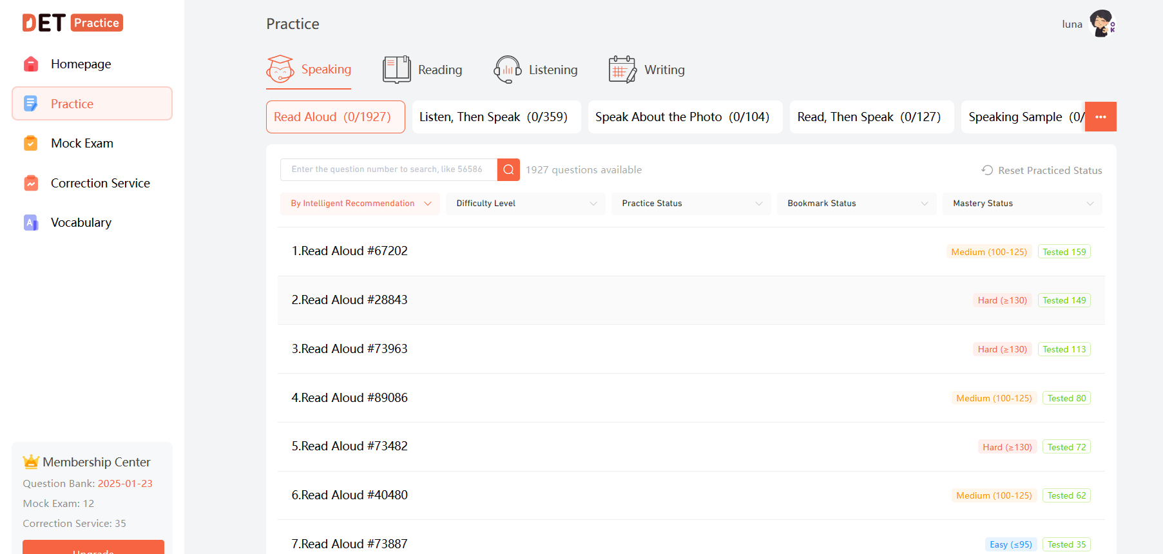Select the Read Aloud (0/1927) category
Screen dimensions: 1163x554
[x=336, y=117]
